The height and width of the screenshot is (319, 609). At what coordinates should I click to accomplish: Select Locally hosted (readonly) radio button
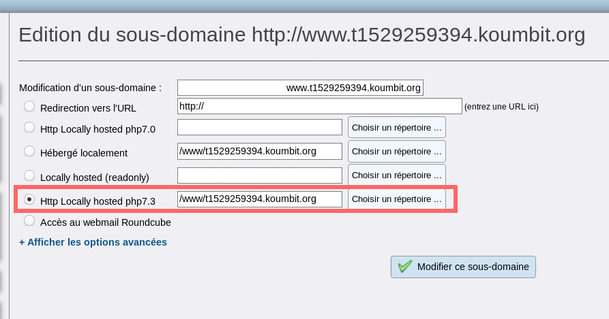29,175
